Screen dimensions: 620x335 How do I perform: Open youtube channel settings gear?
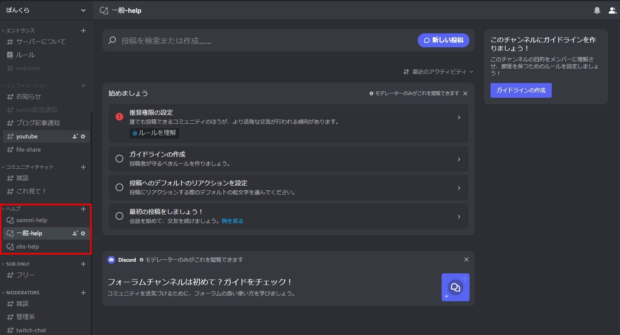(x=83, y=136)
